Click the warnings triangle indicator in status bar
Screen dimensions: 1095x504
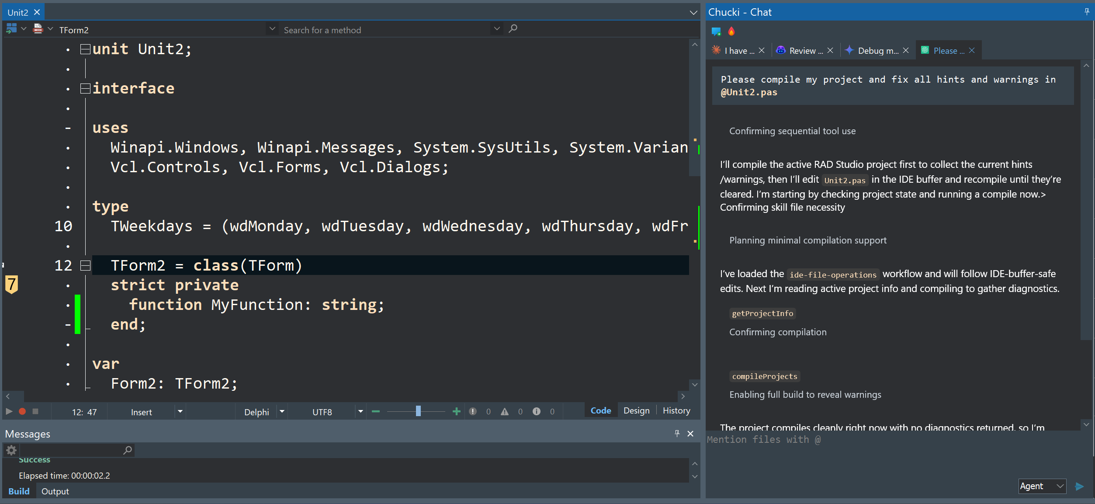coord(505,411)
